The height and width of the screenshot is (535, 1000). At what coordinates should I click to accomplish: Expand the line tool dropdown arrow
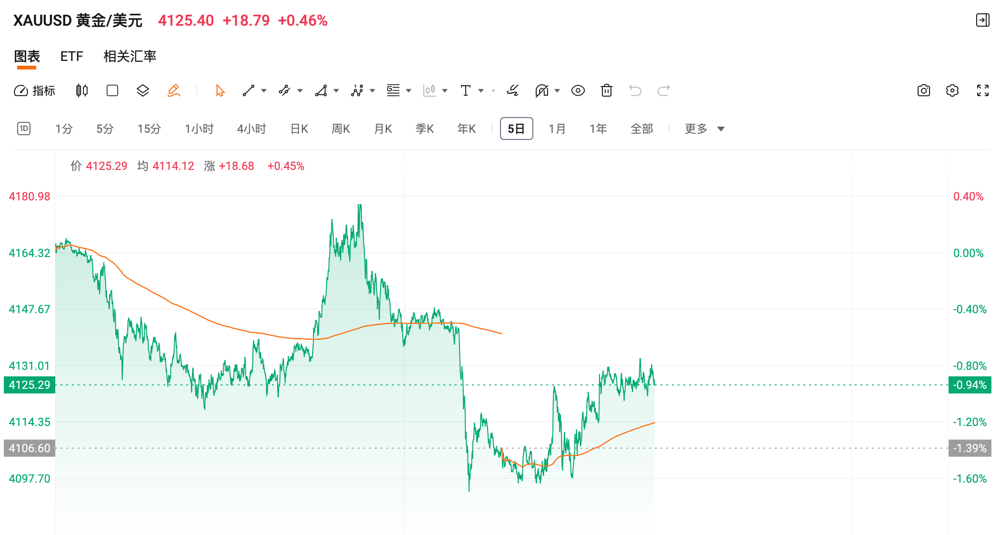coord(264,90)
